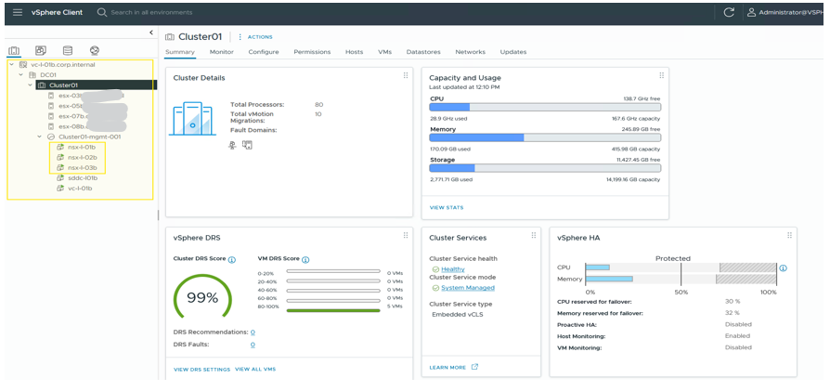
Task: Click VM DRS Score info icon
Action: pyautogui.click(x=305, y=260)
